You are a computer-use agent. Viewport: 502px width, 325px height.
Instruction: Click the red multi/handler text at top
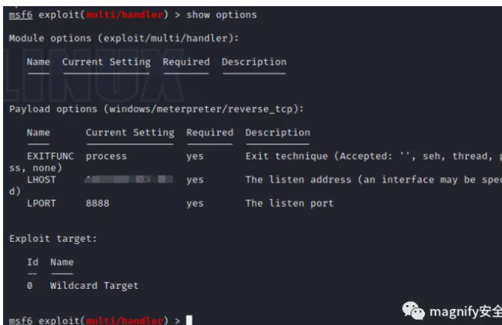click(124, 15)
